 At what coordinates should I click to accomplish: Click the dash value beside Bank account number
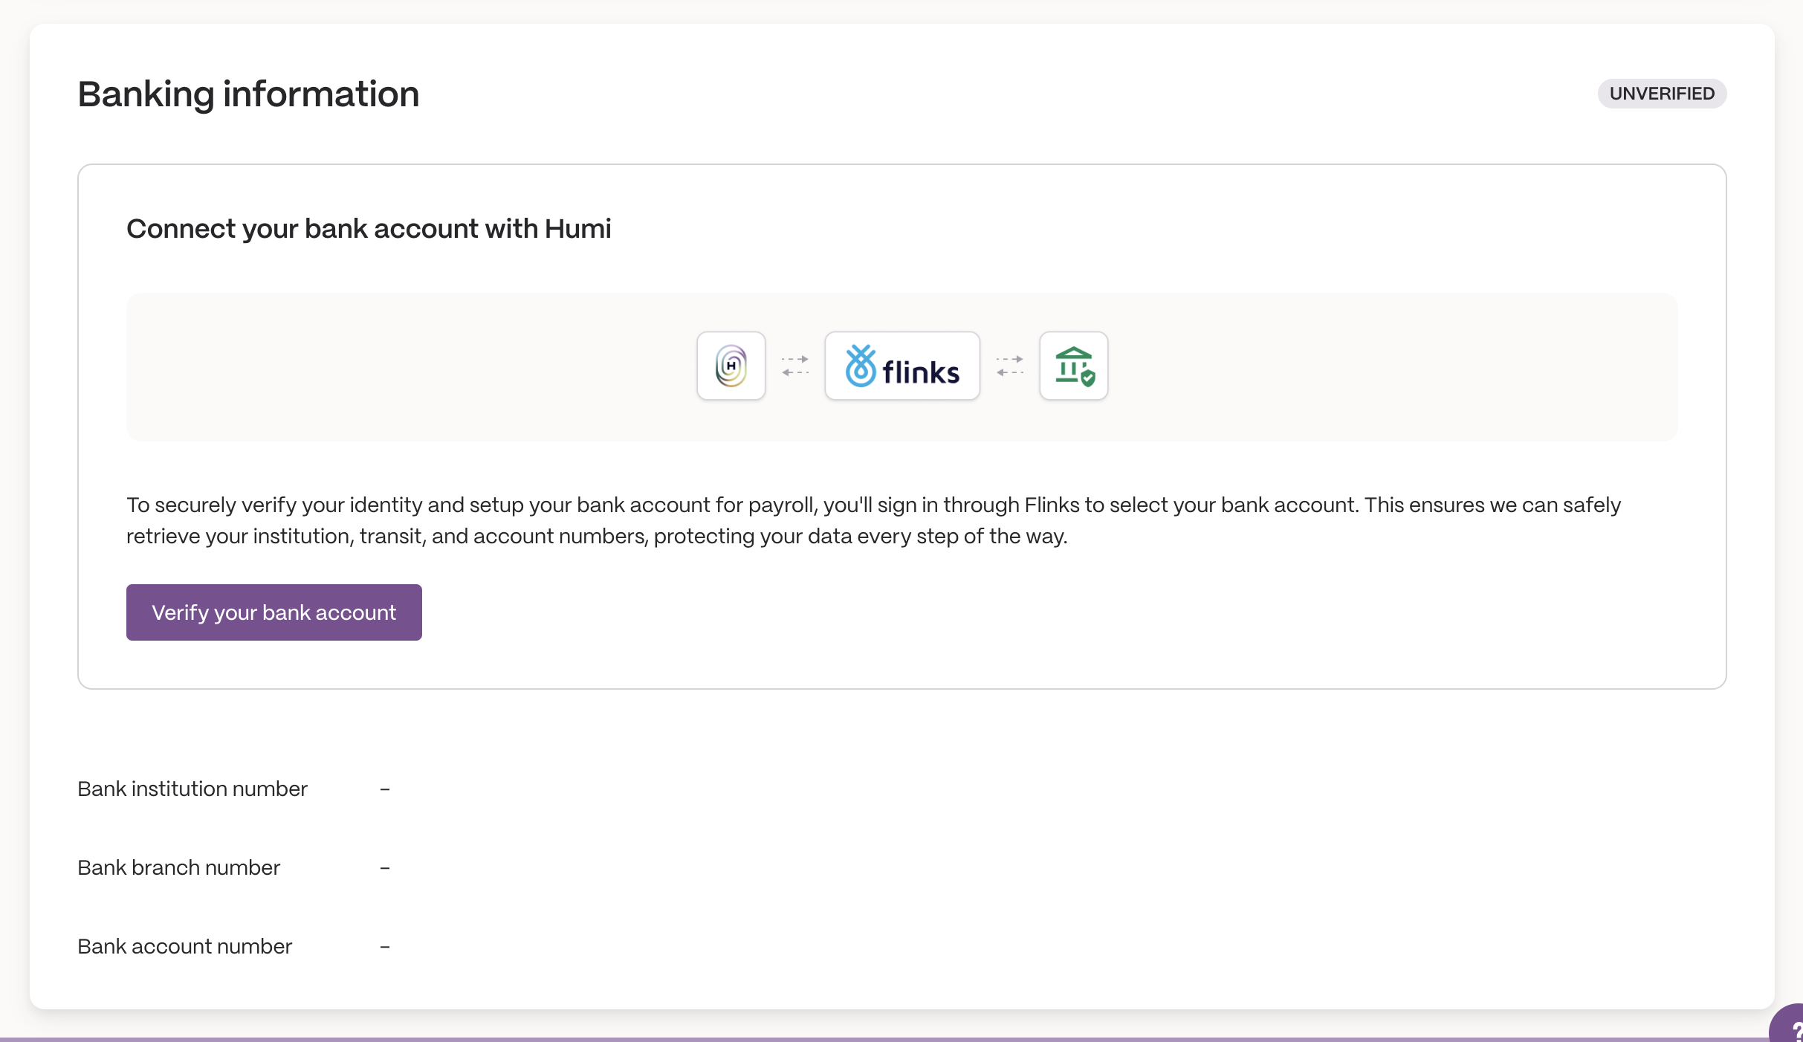[x=385, y=947]
